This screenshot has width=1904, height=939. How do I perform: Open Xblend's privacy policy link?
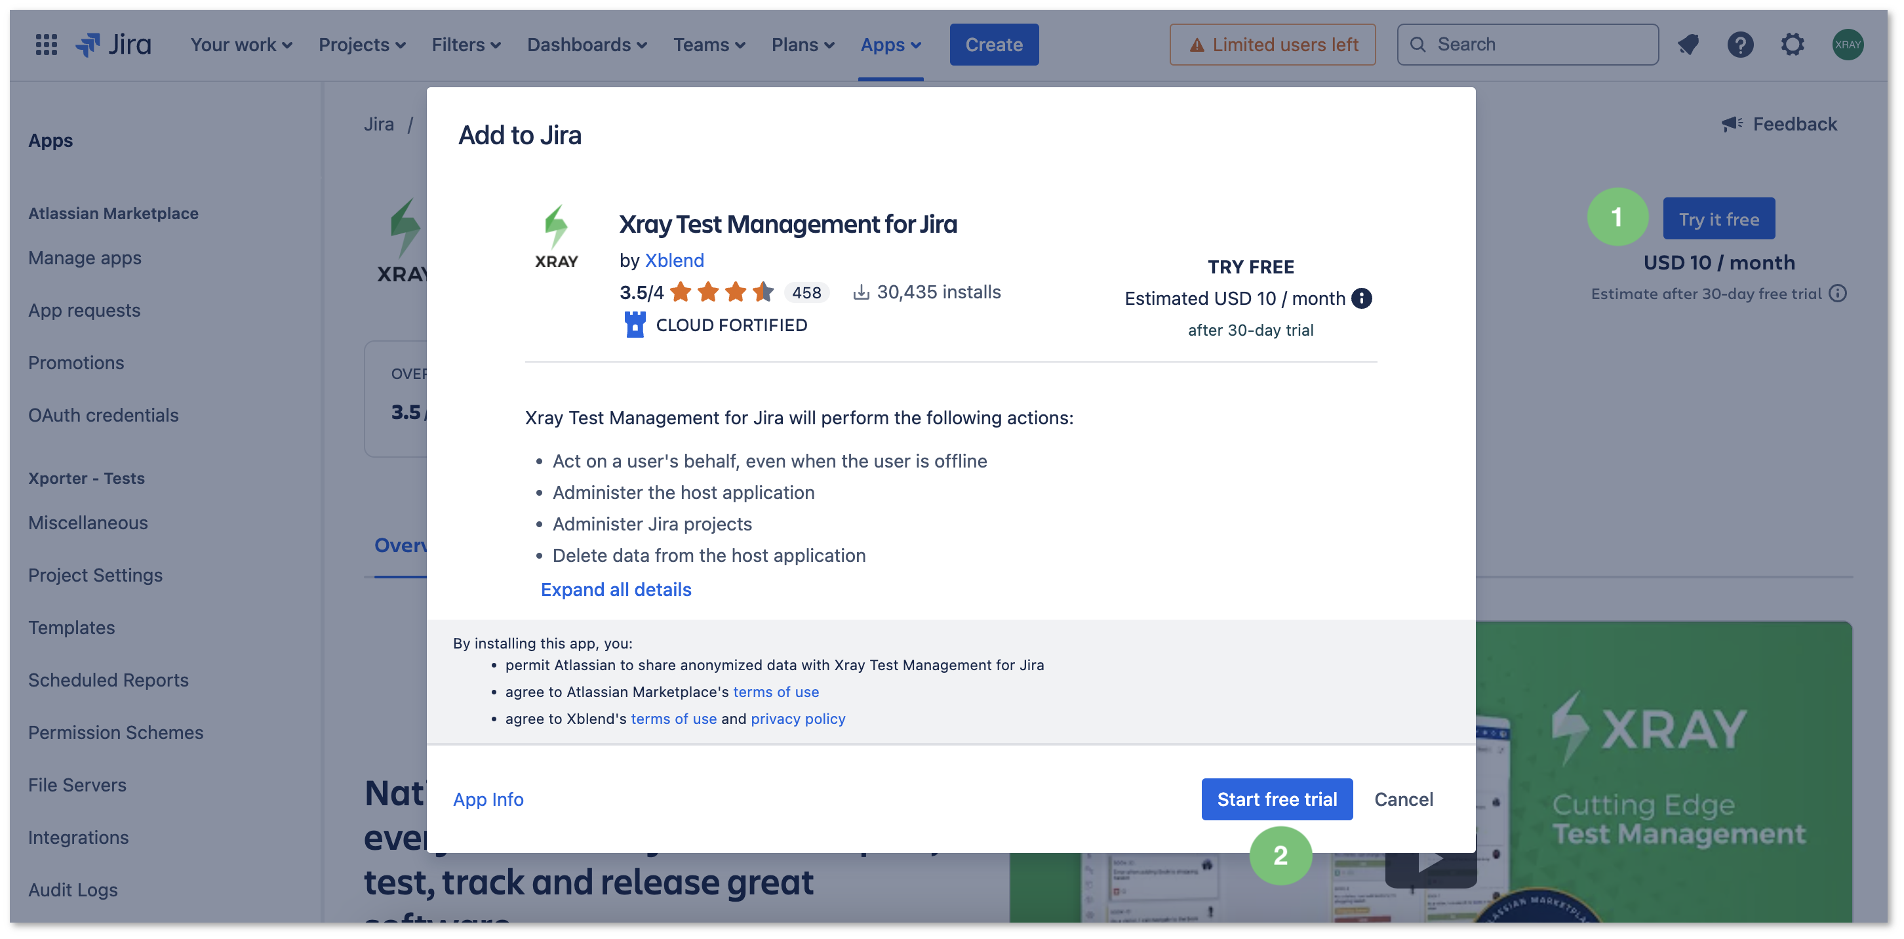[x=797, y=718]
